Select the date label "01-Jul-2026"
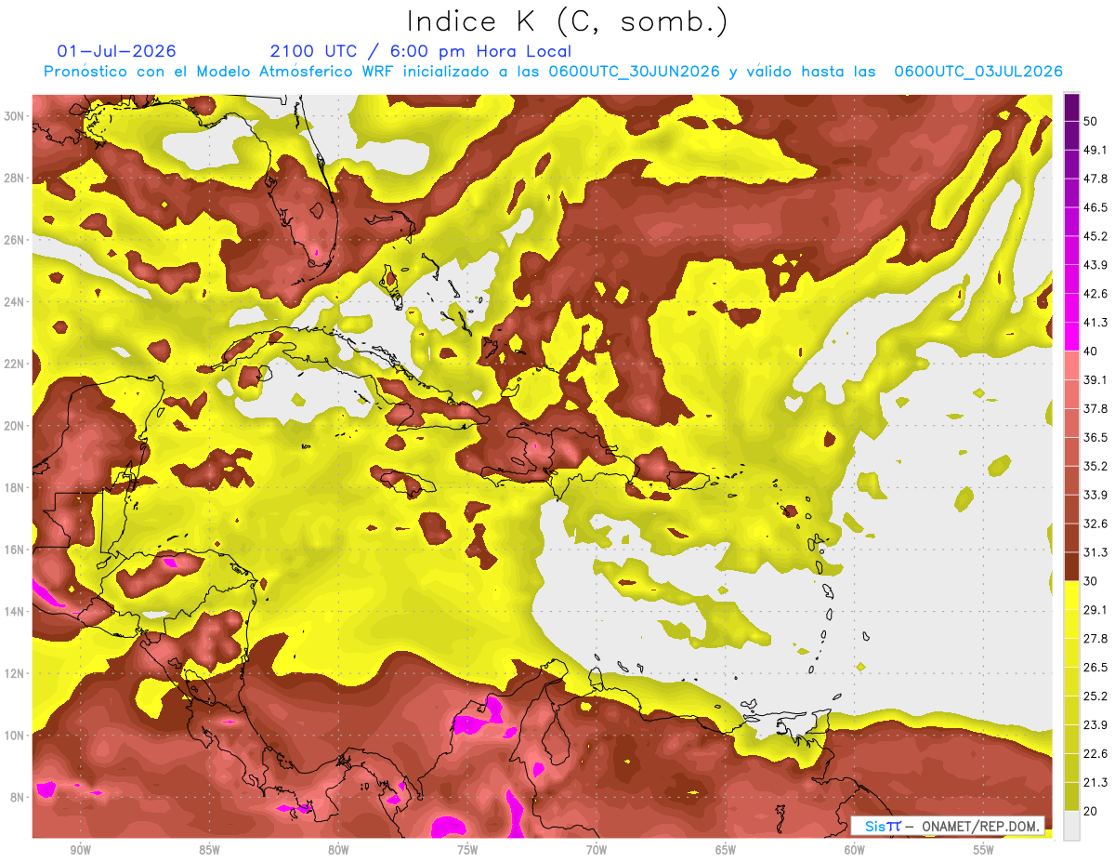 click(x=116, y=51)
